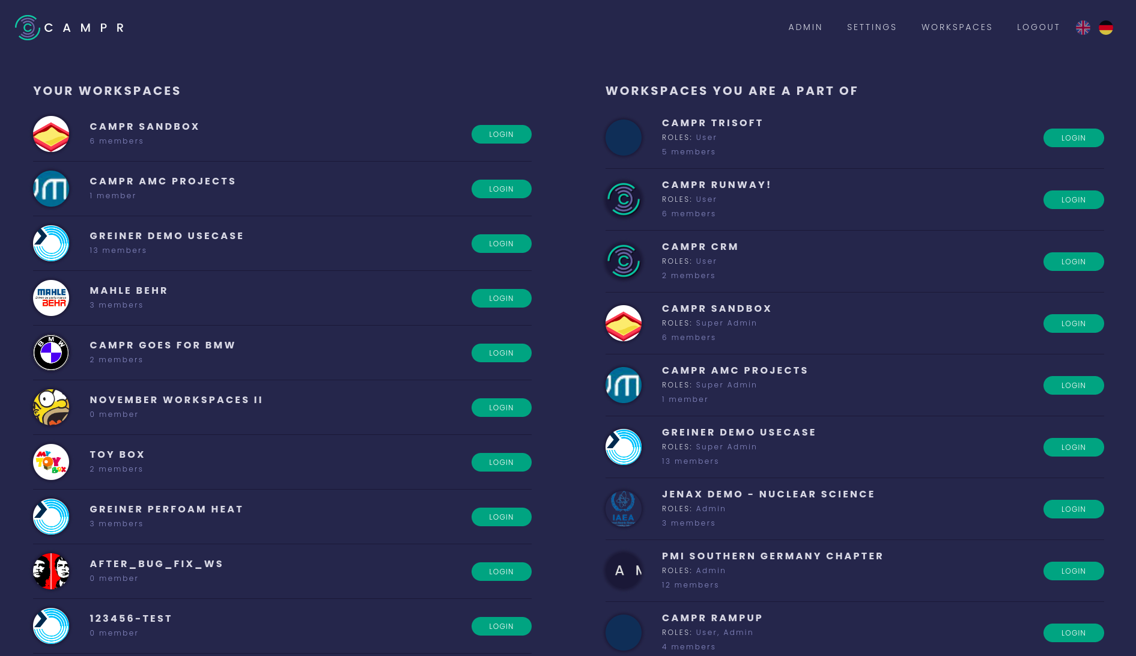Open the CAMPR CRM workspace title
Viewport: 1136px width, 656px height.
(x=700, y=247)
